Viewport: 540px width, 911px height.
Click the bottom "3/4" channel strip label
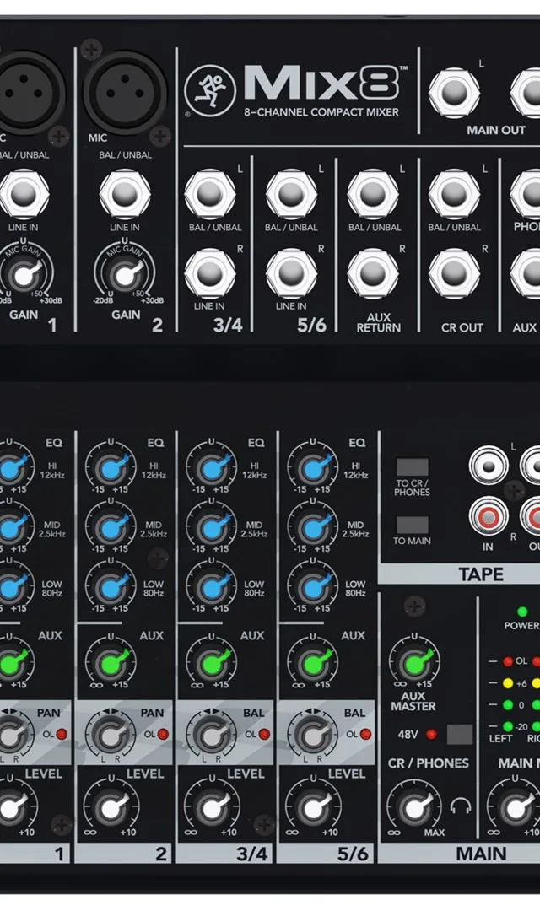click(251, 854)
